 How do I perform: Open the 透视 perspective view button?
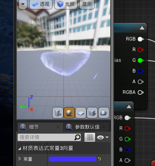[x=41, y=4]
